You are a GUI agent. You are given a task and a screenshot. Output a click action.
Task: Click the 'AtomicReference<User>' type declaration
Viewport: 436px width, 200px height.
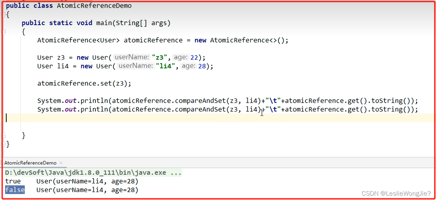(x=79, y=40)
